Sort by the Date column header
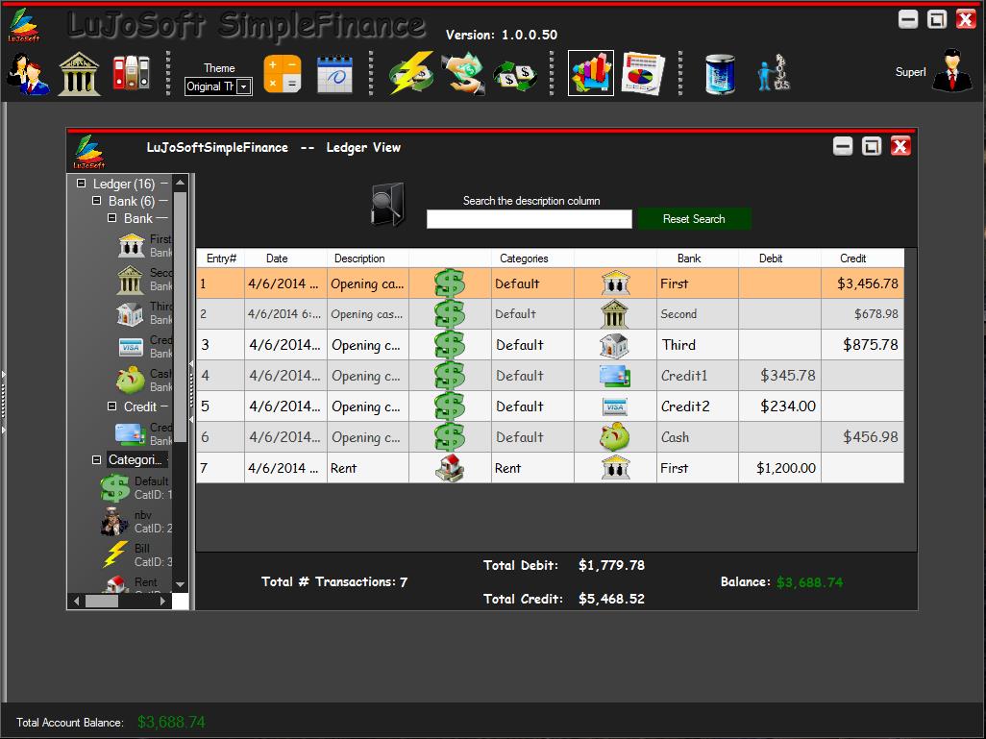 click(x=286, y=259)
